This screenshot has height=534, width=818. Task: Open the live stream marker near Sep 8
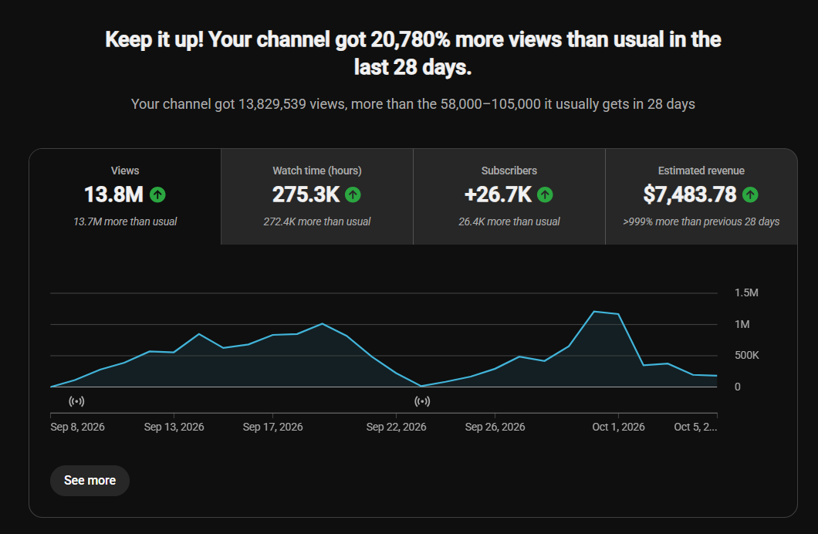point(76,401)
